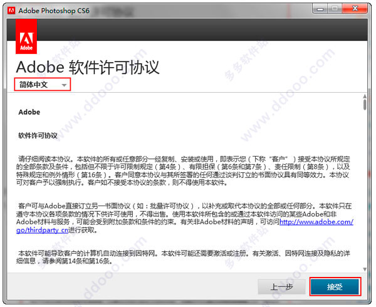Click the 接受 accept button

click(335, 286)
